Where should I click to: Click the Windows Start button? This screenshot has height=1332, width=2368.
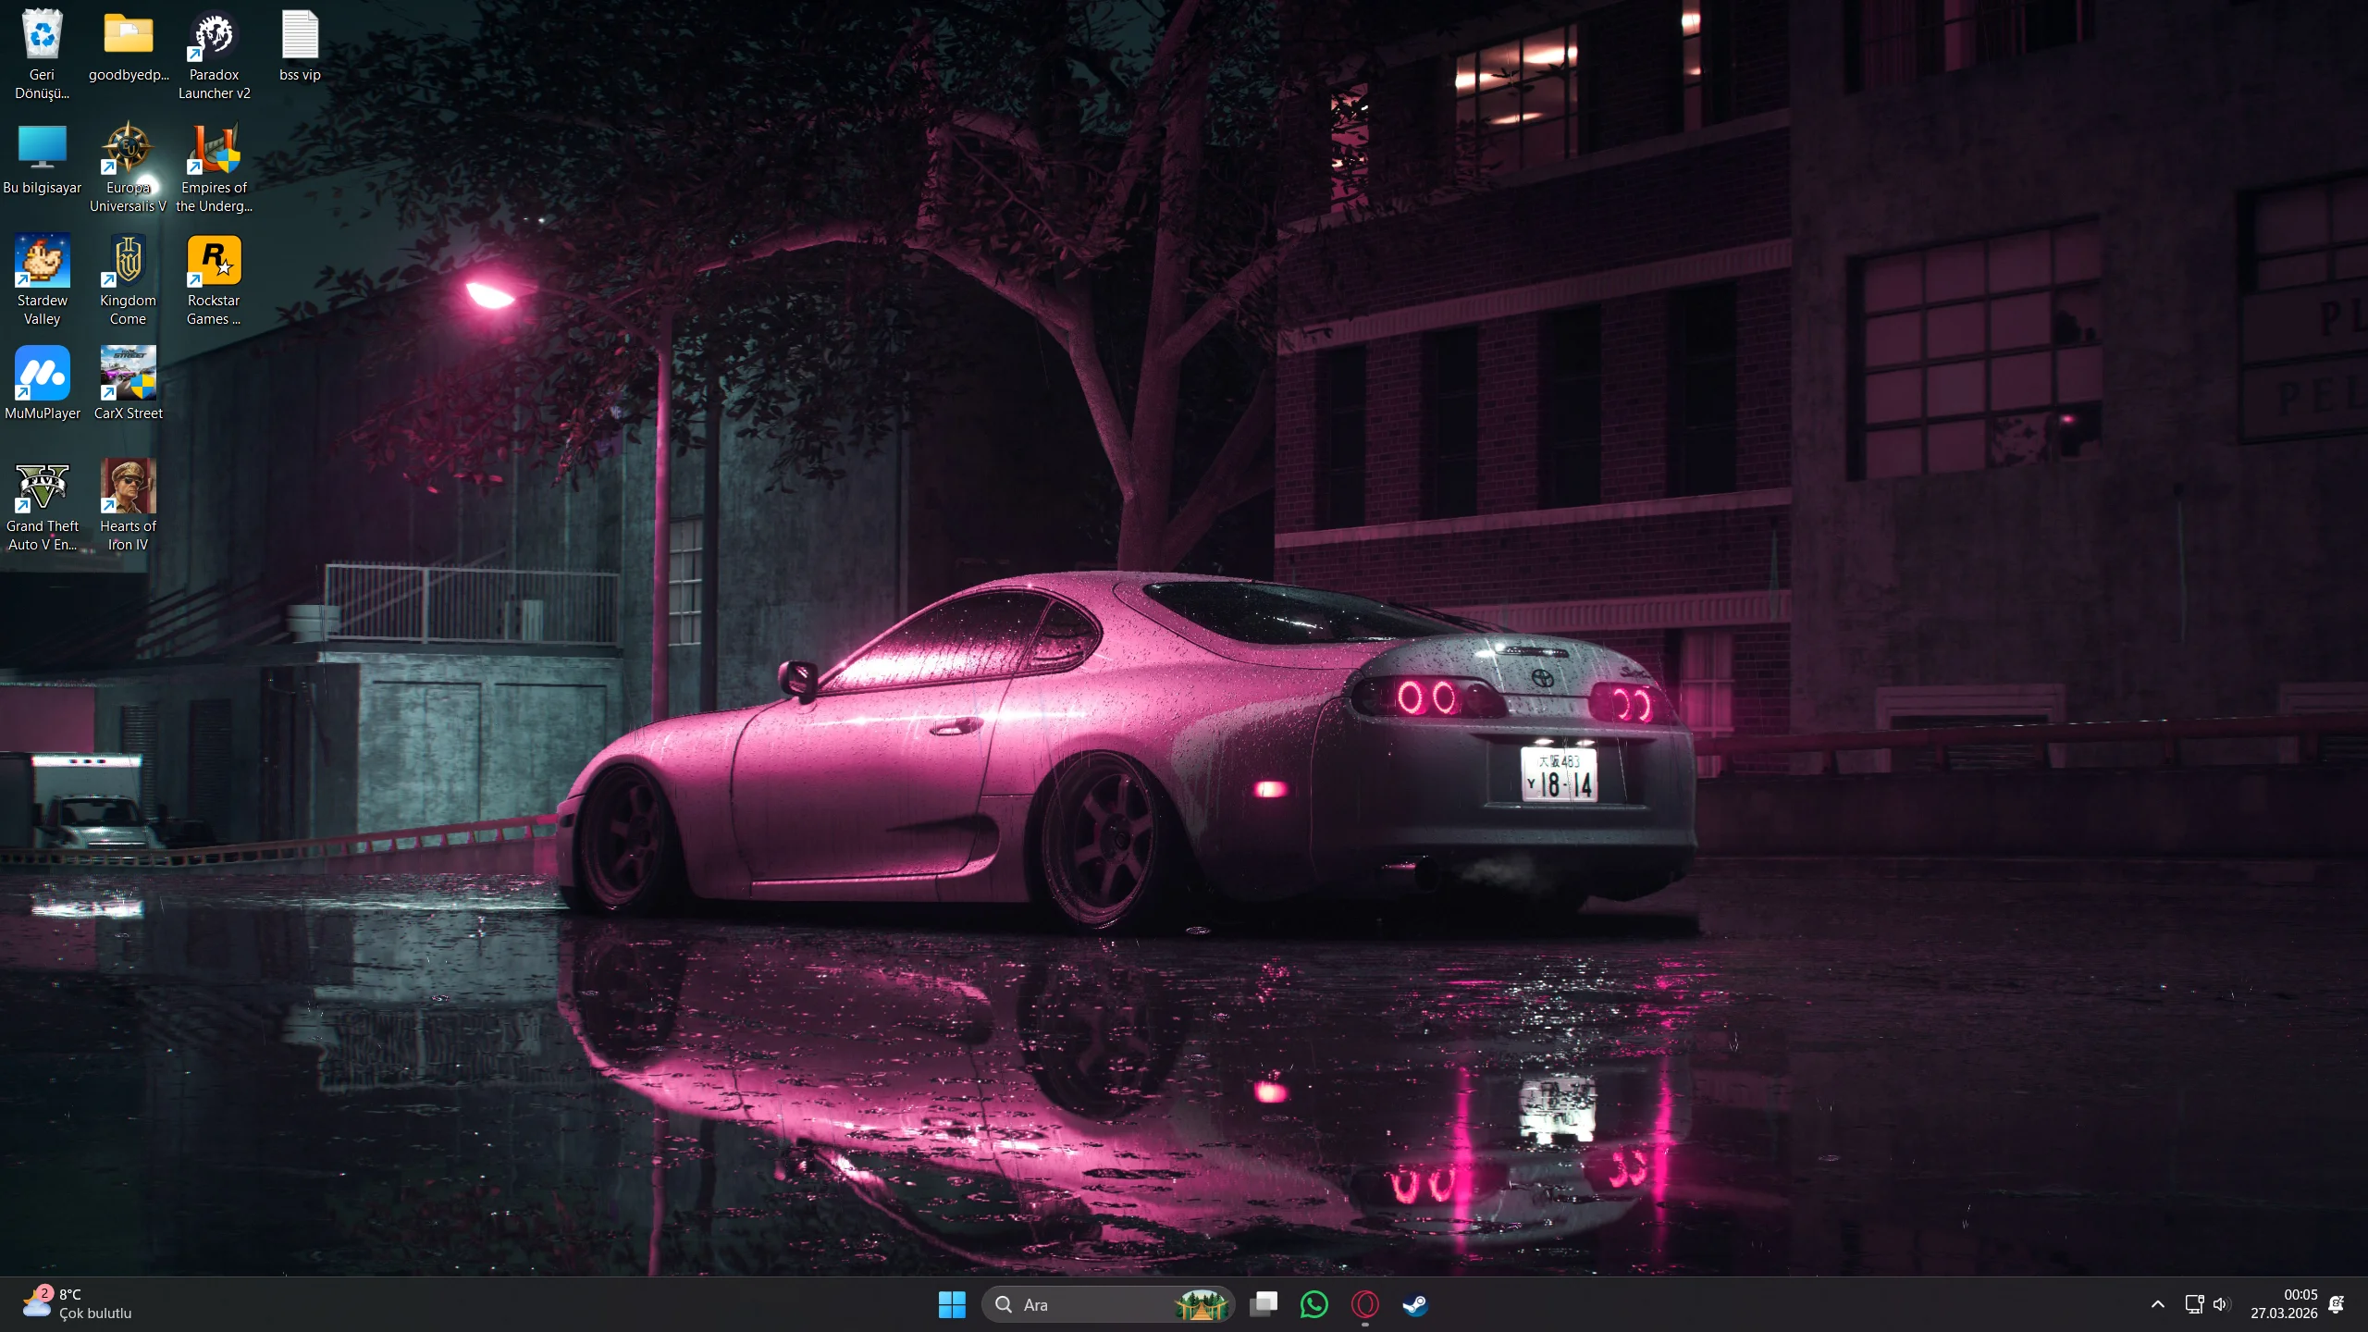pyautogui.click(x=952, y=1304)
